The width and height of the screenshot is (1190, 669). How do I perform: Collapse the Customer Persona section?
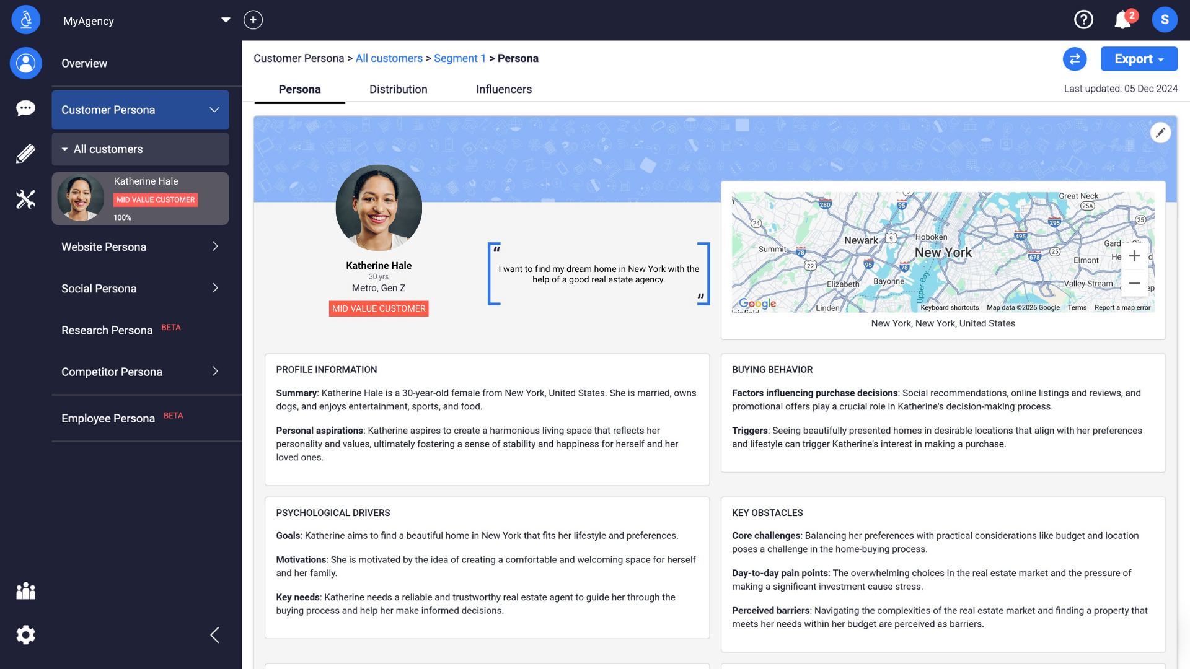[214, 110]
